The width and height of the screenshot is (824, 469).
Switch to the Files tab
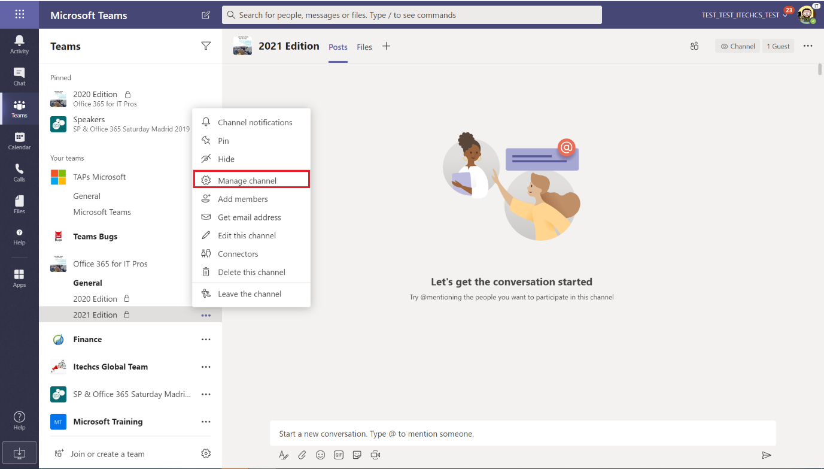pyautogui.click(x=364, y=47)
